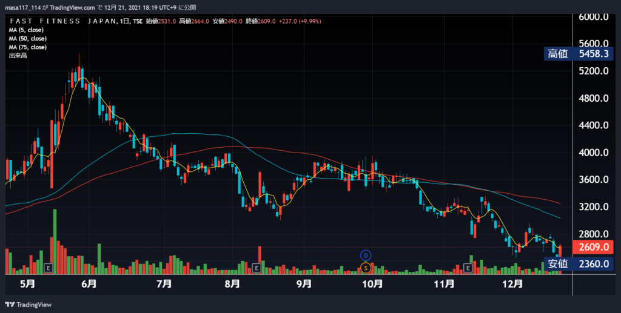Click the 終値2609.0 close value in header
The width and height of the screenshot is (621, 313).
[x=260, y=21]
